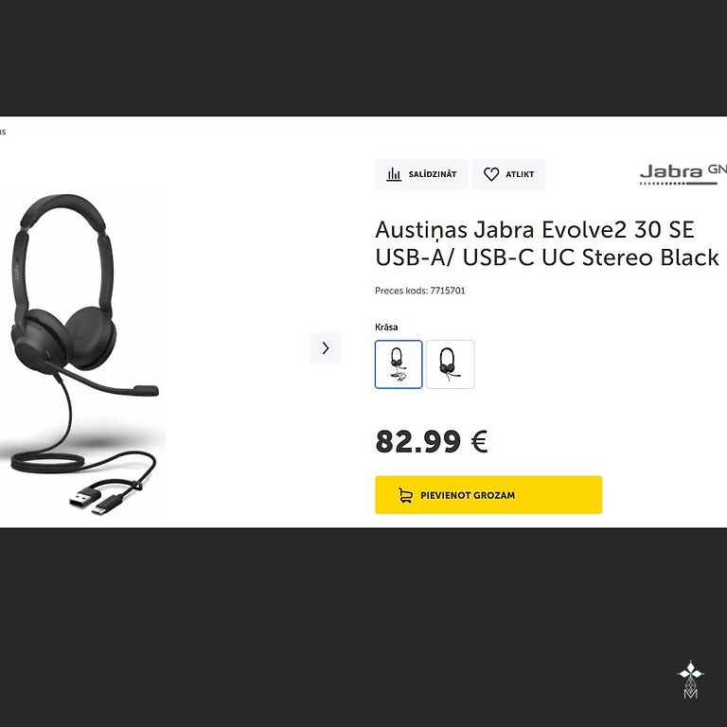Image resolution: width=727 pixels, height=727 pixels.
Task: Choose the second headset color variant
Action: click(451, 364)
